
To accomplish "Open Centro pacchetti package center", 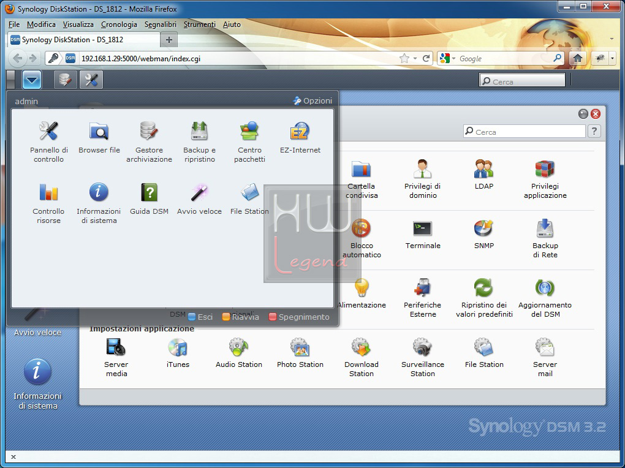I will coord(249,142).
